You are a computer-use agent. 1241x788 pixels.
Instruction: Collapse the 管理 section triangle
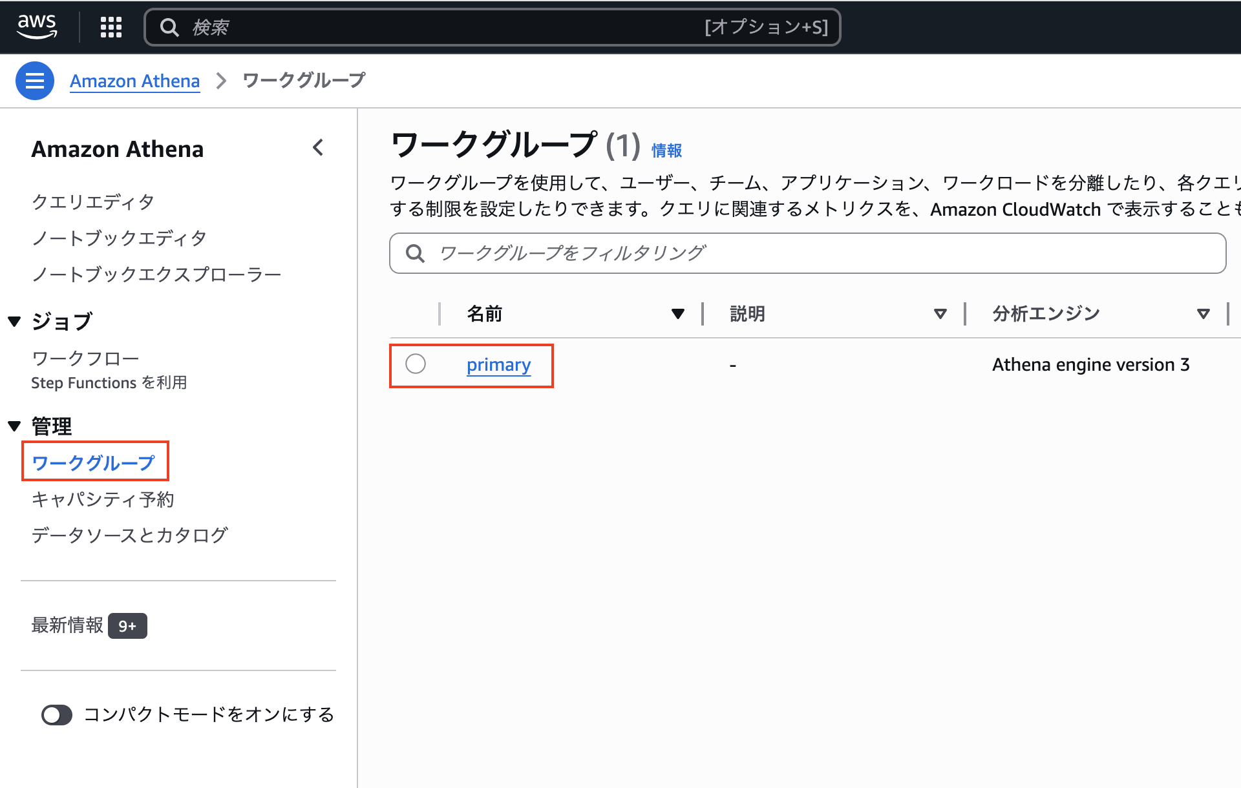point(14,426)
